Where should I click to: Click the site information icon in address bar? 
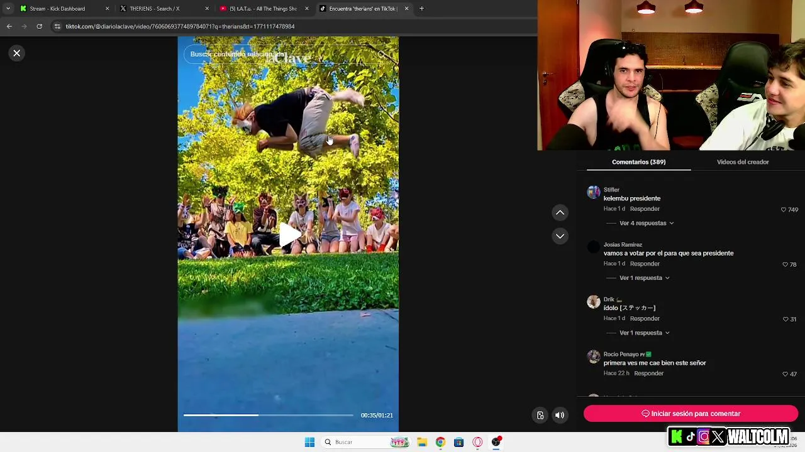[57, 26]
